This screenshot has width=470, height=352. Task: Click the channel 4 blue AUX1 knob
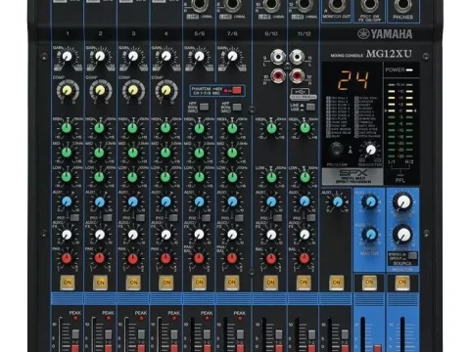pos(165,201)
